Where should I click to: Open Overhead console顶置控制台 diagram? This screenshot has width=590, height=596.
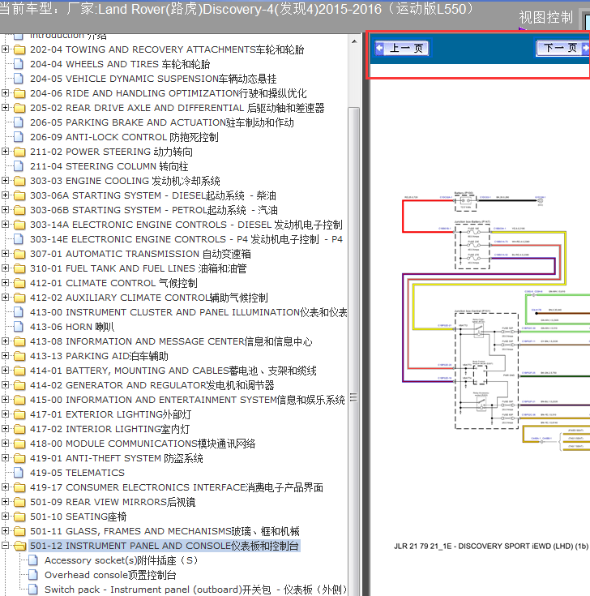[110, 575]
